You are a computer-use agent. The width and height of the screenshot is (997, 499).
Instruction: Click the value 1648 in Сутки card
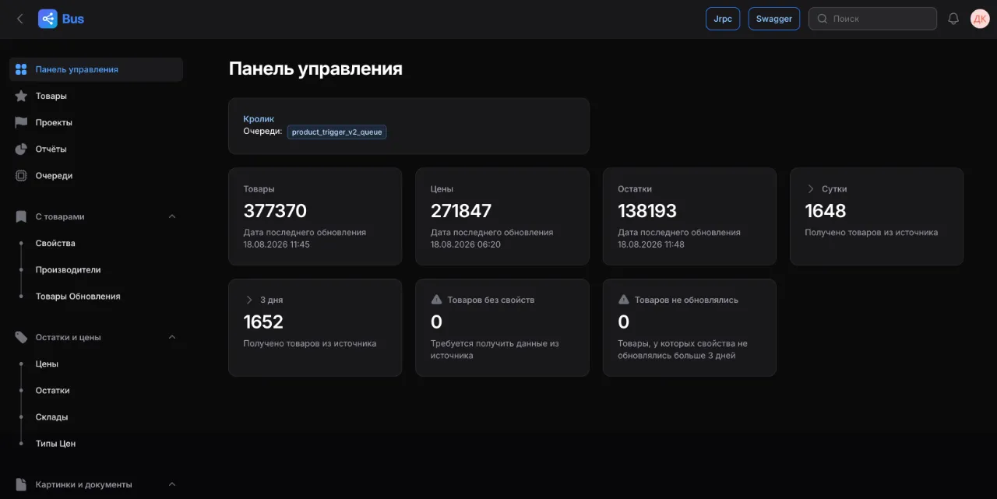[826, 211]
